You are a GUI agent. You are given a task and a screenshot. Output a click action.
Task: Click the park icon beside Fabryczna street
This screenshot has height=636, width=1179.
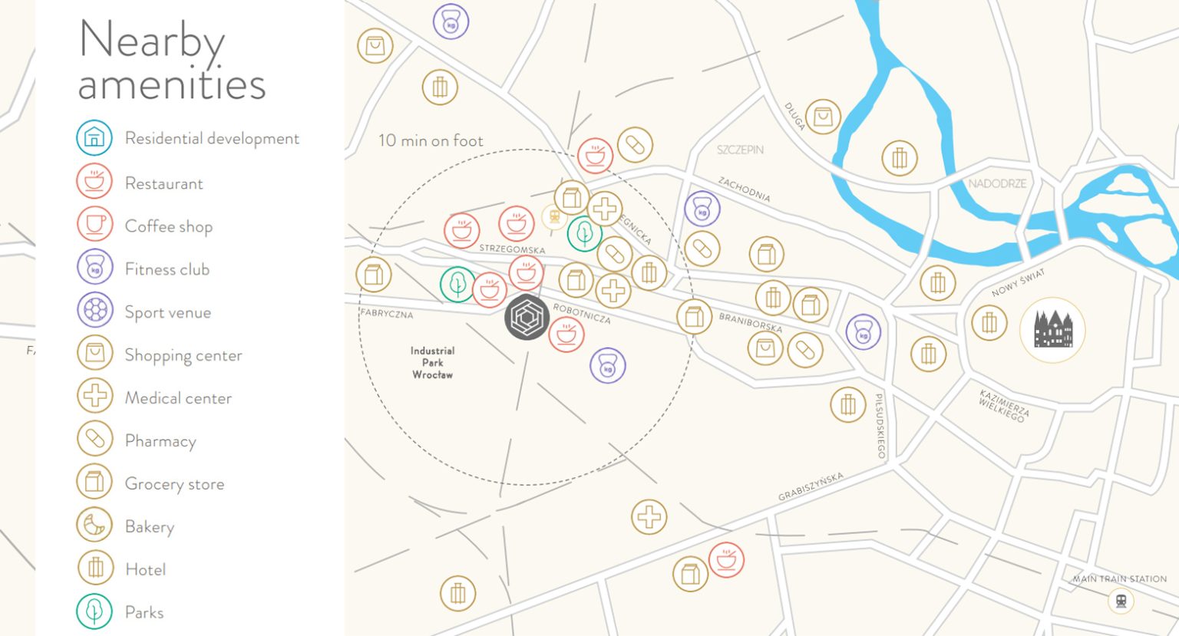457,284
